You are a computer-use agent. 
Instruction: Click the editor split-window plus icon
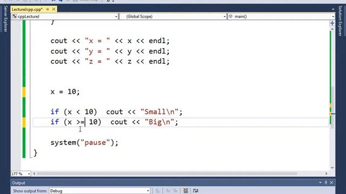pyautogui.click(x=332, y=23)
